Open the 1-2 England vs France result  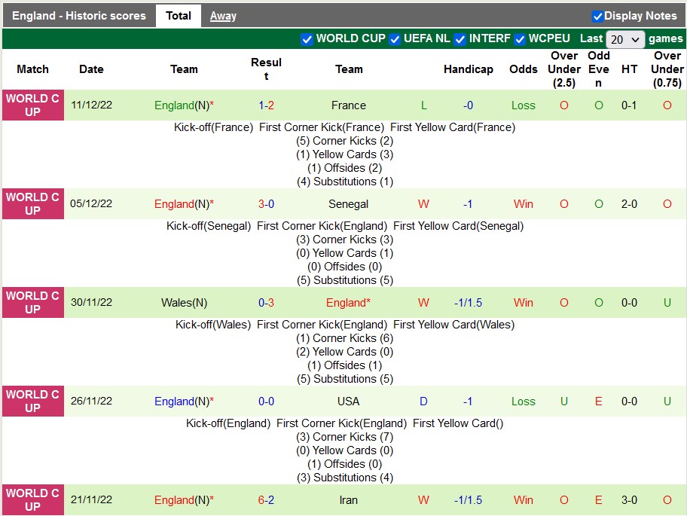(x=266, y=105)
